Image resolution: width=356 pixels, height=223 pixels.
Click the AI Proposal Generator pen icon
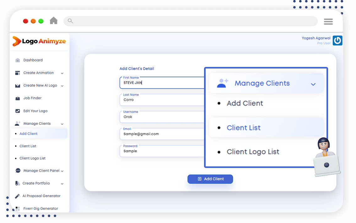point(18,196)
